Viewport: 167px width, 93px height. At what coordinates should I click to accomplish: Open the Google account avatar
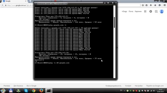click(162, 11)
